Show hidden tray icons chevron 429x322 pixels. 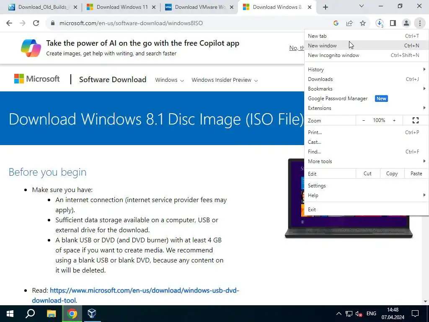pyautogui.click(x=339, y=314)
